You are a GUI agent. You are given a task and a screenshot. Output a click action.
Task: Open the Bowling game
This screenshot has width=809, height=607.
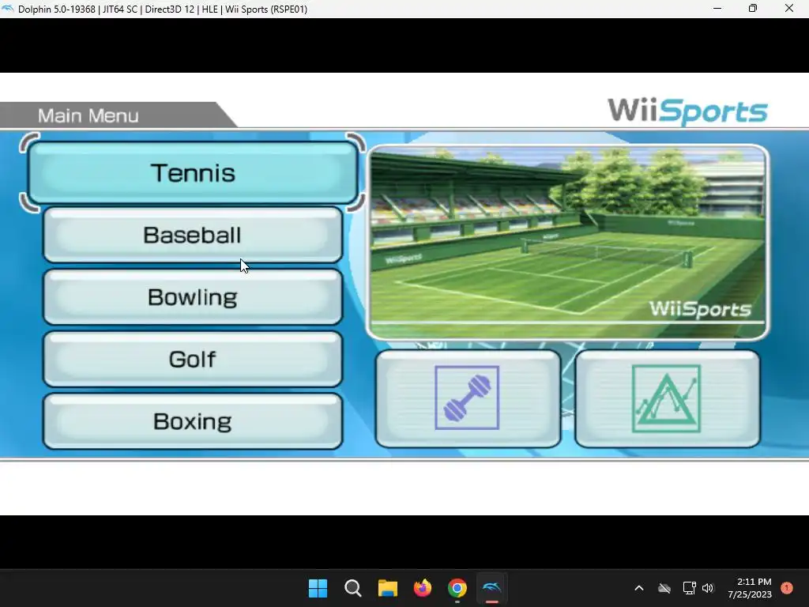(193, 297)
